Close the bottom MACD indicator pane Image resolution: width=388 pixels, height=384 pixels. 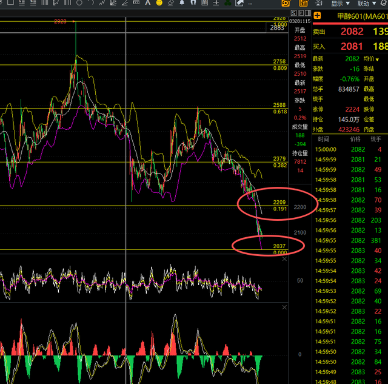tap(284, 307)
